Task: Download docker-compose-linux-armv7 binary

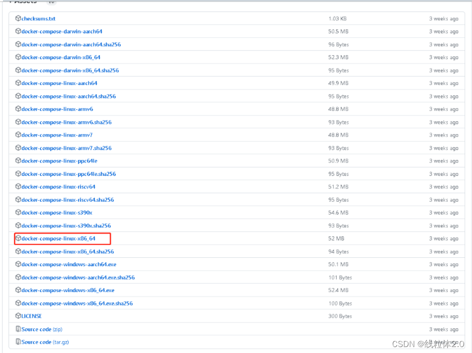Action: click(57, 135)
